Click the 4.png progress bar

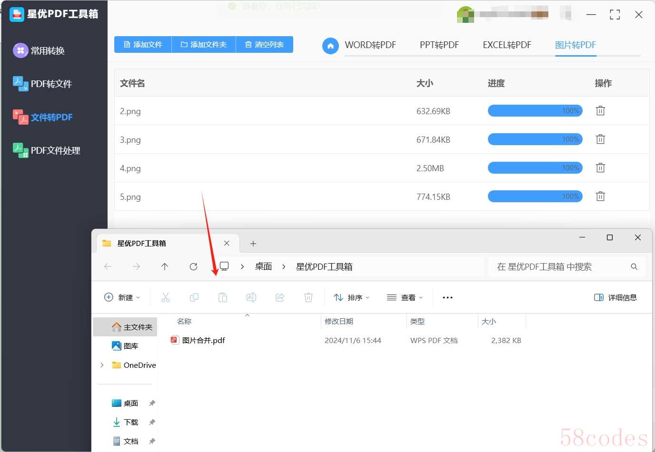pyautogui.click(x=535, y=168)
